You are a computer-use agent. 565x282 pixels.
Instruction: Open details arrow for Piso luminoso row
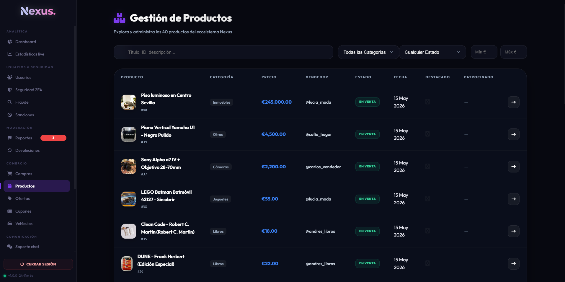click(513, 102)
